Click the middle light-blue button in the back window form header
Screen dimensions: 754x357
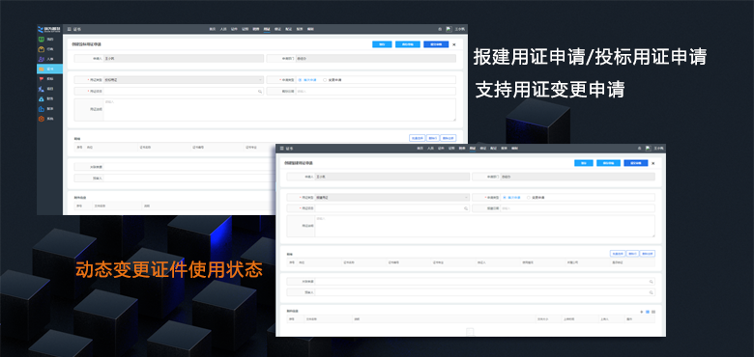408,44
